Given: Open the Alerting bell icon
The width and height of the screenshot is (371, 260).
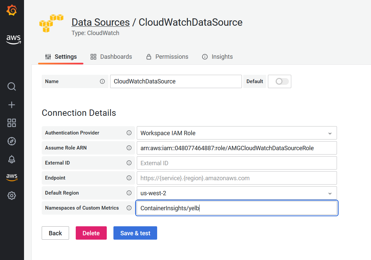Looking at the screenshot, I should coord(12,159).
